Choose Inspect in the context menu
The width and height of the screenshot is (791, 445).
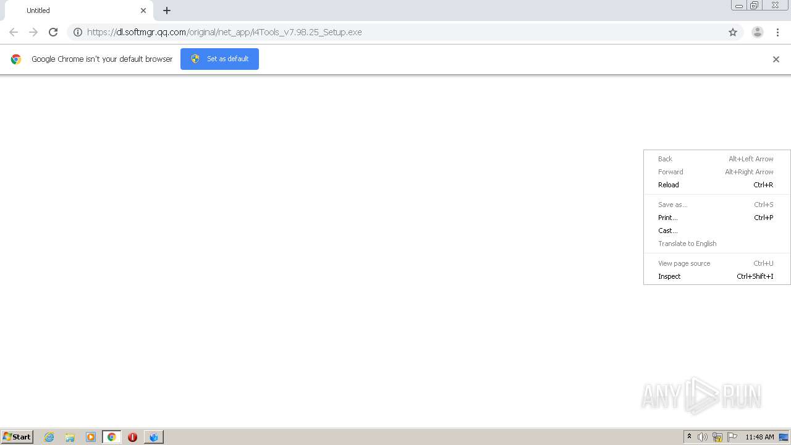pyautogui.click(x=717, y=276)
